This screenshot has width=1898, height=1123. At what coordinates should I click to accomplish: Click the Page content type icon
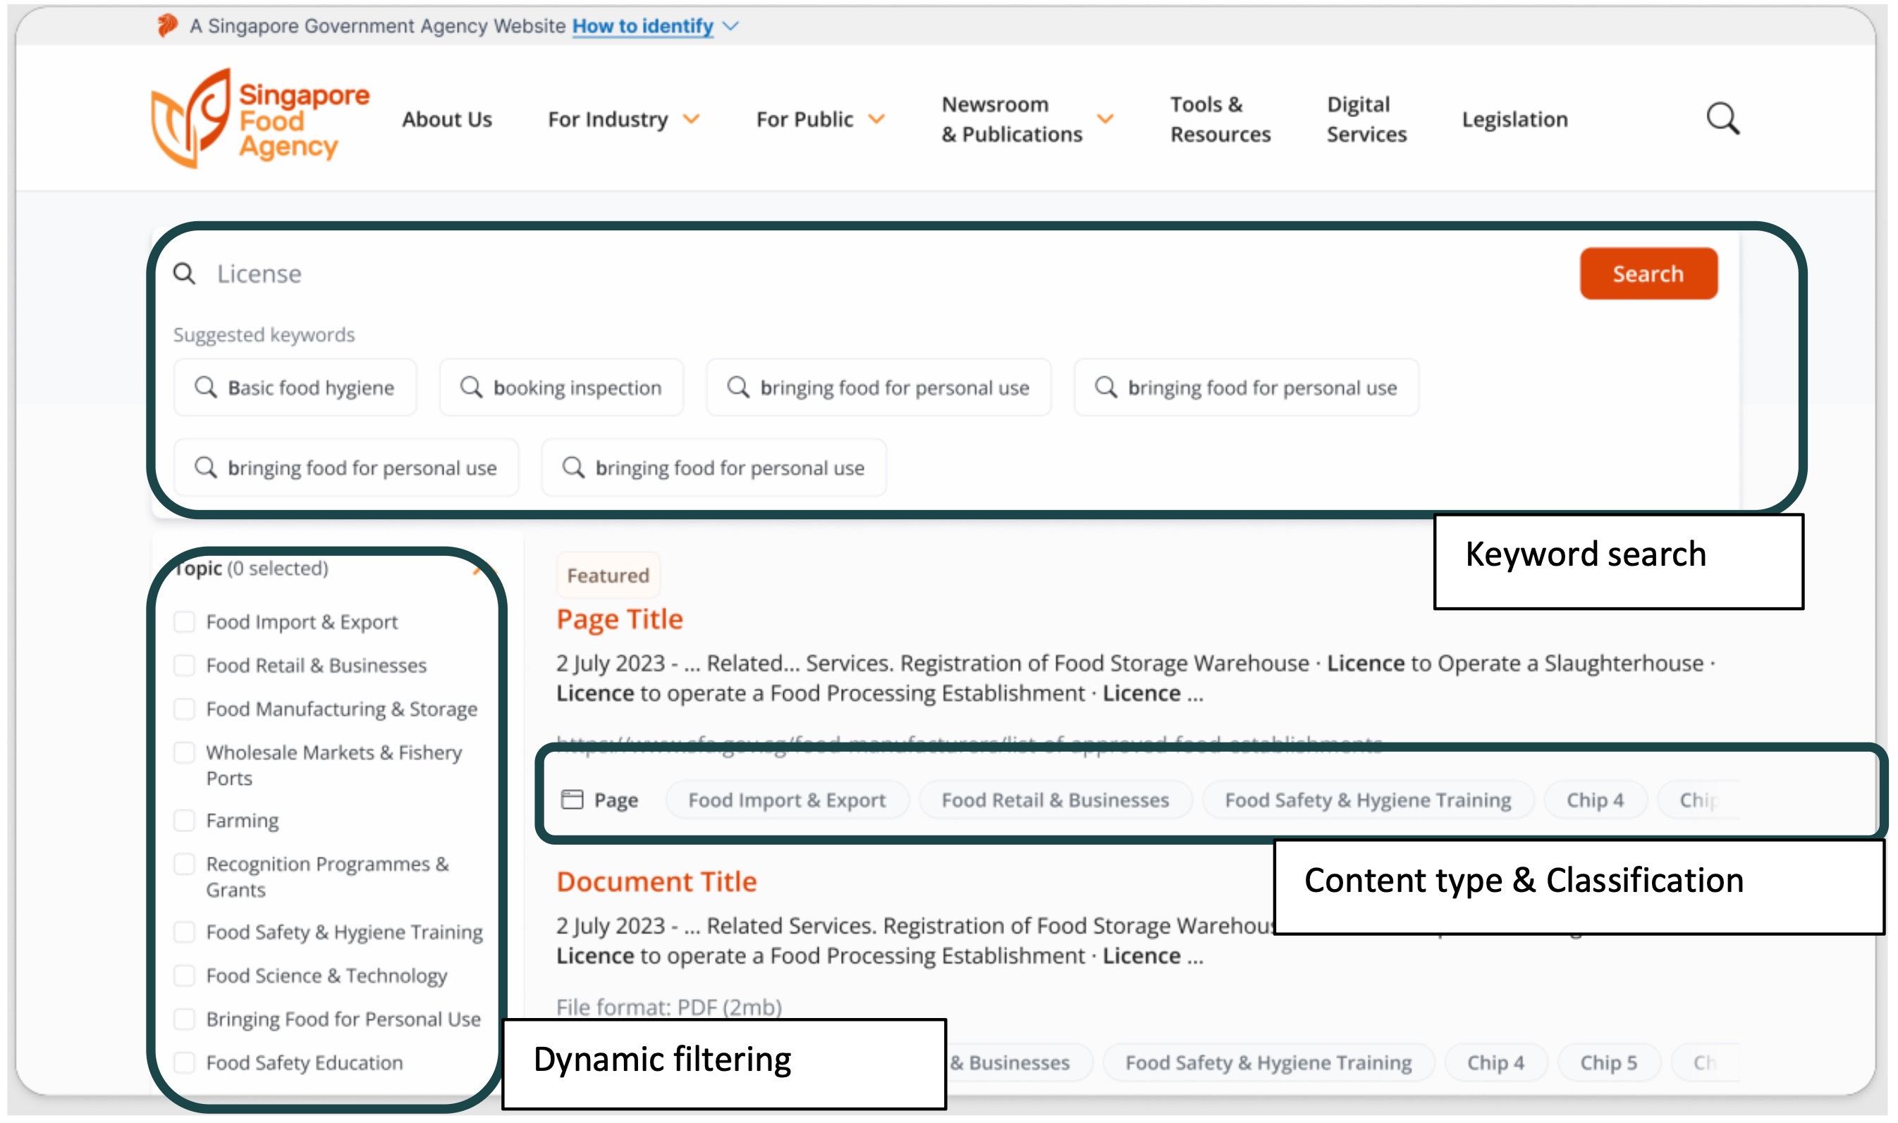[572, 800]
